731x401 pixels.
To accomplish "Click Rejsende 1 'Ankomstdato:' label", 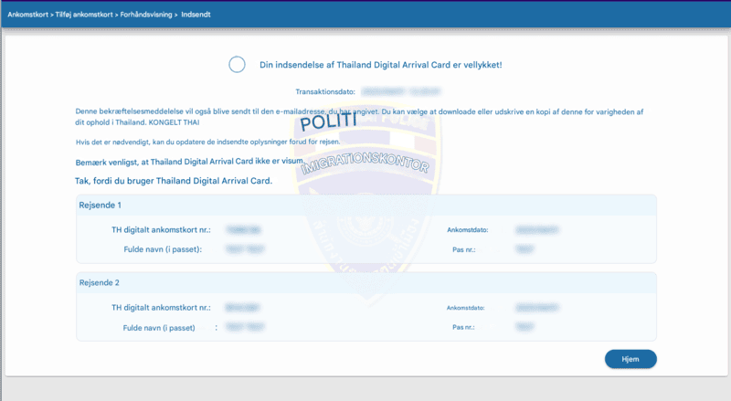I will point(468,230).
